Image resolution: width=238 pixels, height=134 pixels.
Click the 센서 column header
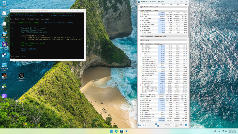148,5
